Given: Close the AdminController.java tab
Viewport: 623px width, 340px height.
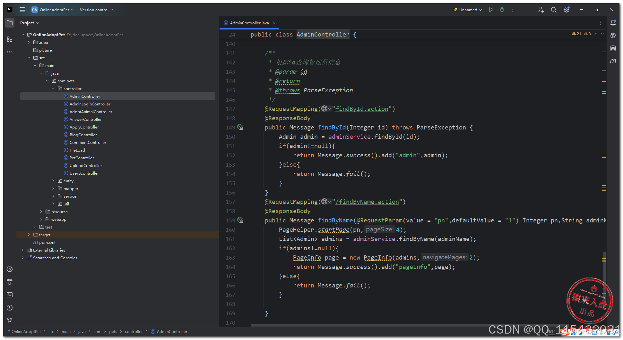Looking at the screenshot, I should click(x=274, y=23).
